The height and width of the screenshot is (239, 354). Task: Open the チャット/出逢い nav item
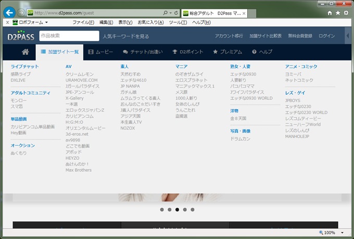(143, 52)
